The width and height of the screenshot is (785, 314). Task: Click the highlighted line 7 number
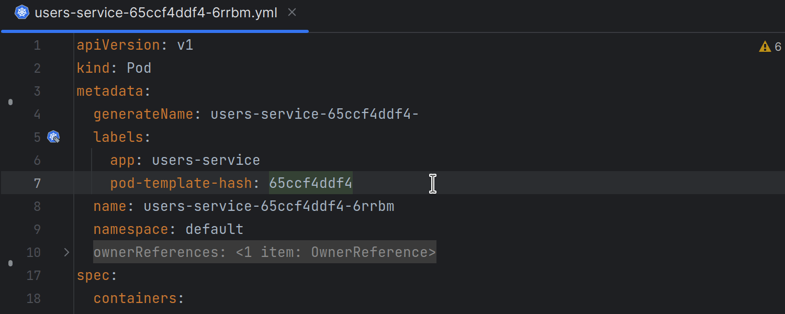[37, 183]
